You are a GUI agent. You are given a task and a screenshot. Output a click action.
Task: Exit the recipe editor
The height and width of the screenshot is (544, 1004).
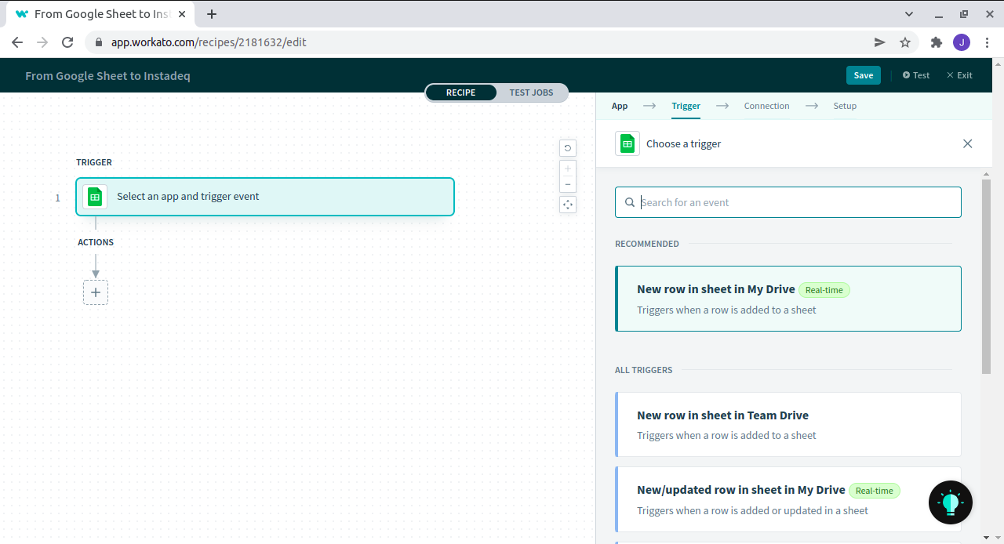959,75
